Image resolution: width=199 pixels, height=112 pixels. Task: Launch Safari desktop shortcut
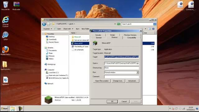pyautogui.click(x=6, y=36)
